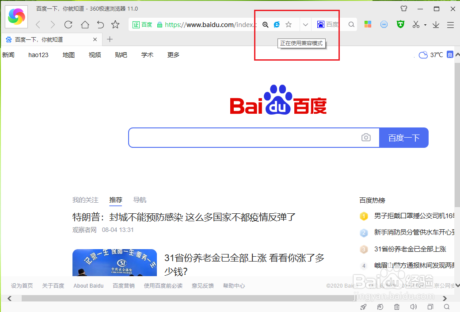Viewport: 460px width, 312px height.
Task: Open the 新闻 link
Action: [8, 55]
